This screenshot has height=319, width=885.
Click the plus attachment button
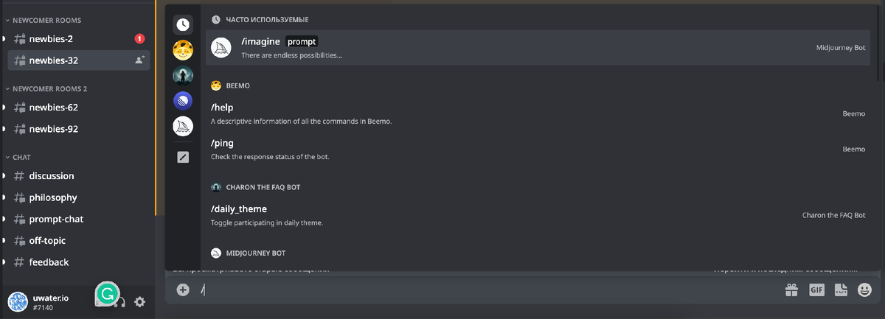click(183, 290)
